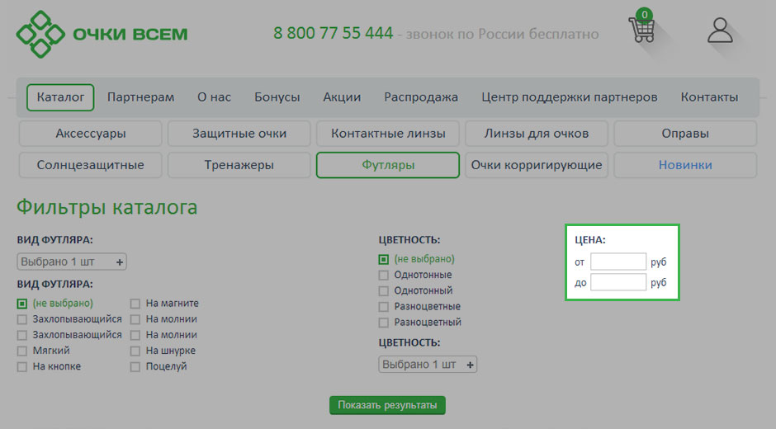Open the Каталог menu item
Screen dimensions: 776x429
[x=60, y=97]
